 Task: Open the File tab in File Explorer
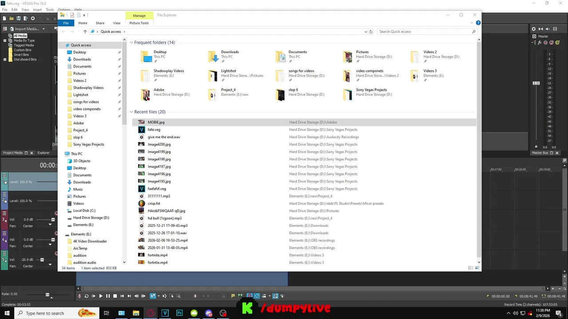pos(66,23)
